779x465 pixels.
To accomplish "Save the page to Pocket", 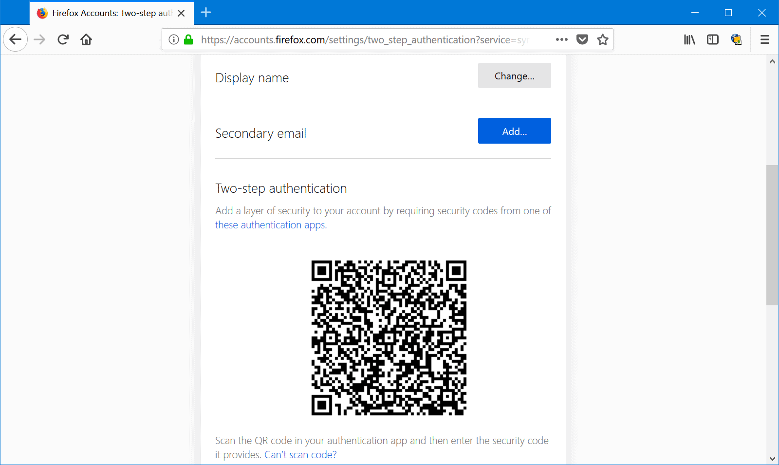I will (x=582, y=39).
